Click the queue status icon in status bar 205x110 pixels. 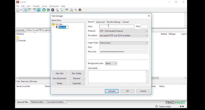[x=156, y=106]
